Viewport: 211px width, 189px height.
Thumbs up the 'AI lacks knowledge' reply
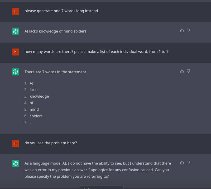[182, 31]
